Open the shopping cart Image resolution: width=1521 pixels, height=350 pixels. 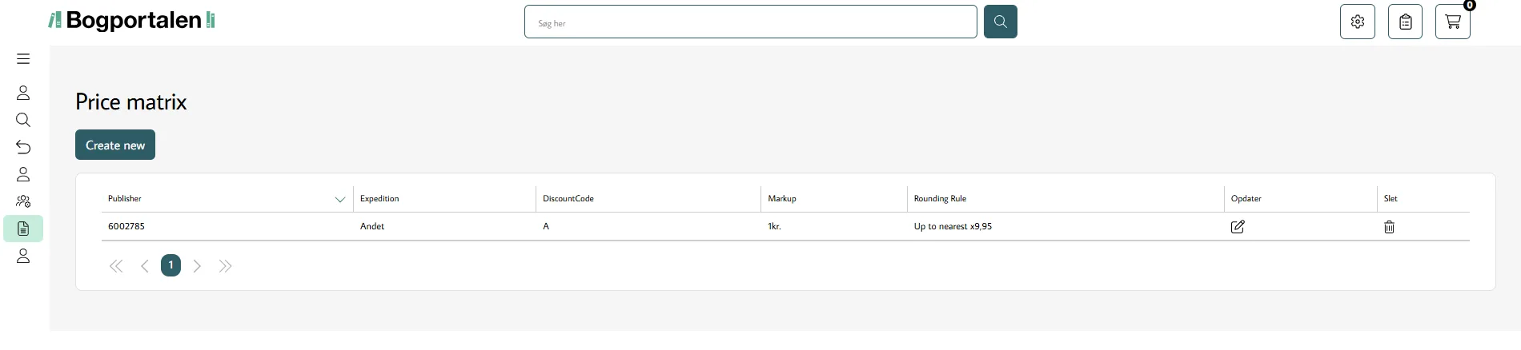[x=1452, y=22]
